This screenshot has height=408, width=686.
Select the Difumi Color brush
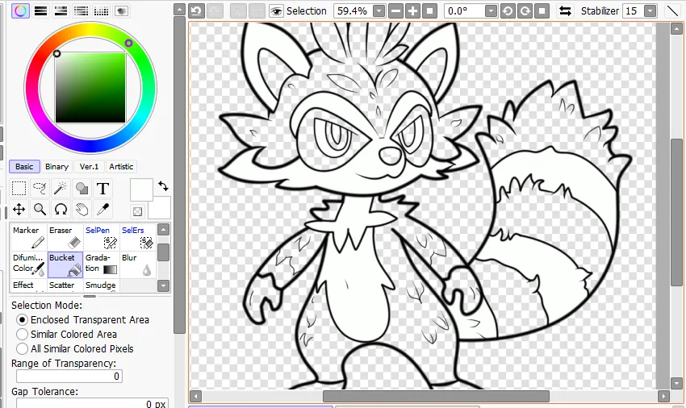click(x=28, y=264)
